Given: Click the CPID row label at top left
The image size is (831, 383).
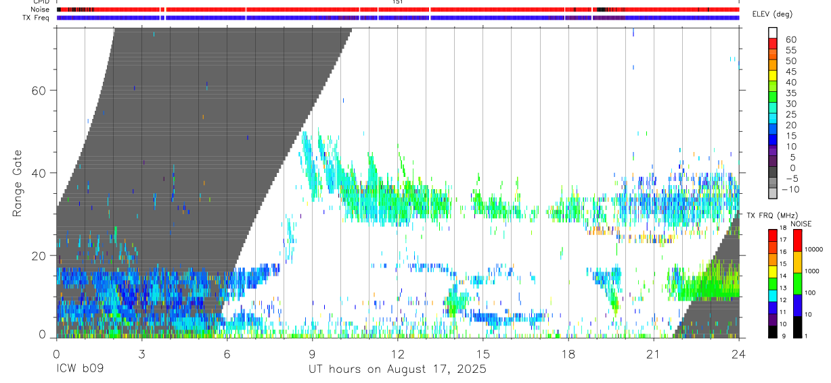Looking at the screenshot, I should click(40, 2).
